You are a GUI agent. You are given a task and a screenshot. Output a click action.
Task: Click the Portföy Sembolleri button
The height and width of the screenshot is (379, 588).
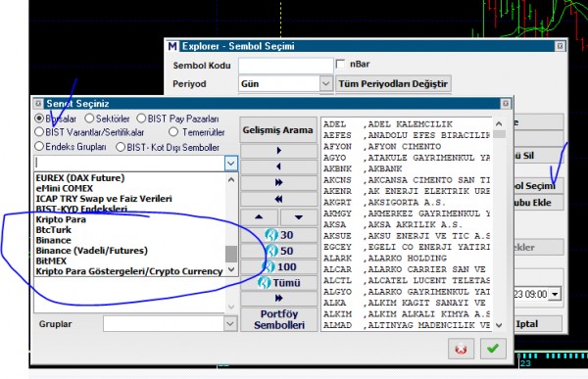[279, 319]
